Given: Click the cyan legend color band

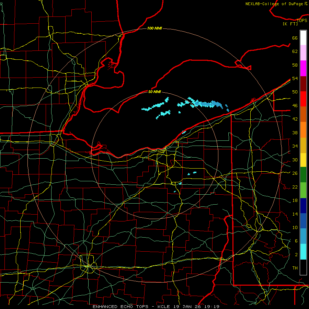Looking at the screenshot, I should click(x=303, y=252).
